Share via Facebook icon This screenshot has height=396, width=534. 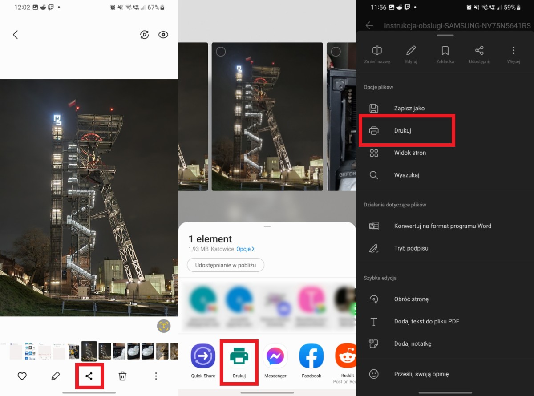[311, 357]
